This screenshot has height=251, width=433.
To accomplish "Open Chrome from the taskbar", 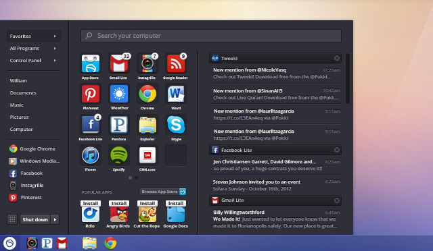I will click(x=110, y=244).
